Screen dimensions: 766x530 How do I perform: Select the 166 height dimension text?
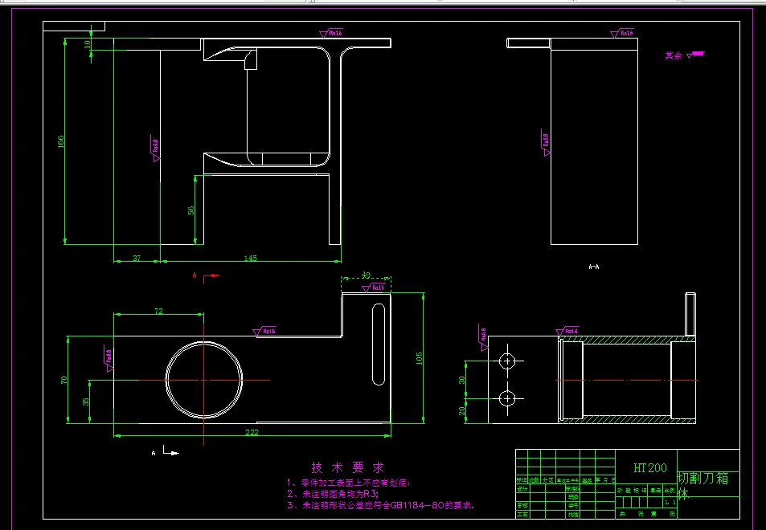coord(61,141)
